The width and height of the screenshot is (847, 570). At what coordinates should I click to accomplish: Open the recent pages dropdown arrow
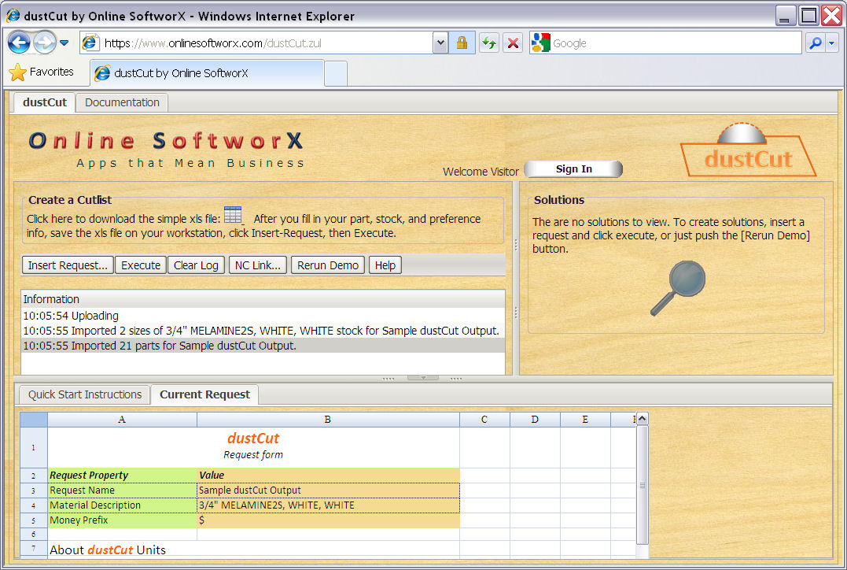[x=64, y=43]
